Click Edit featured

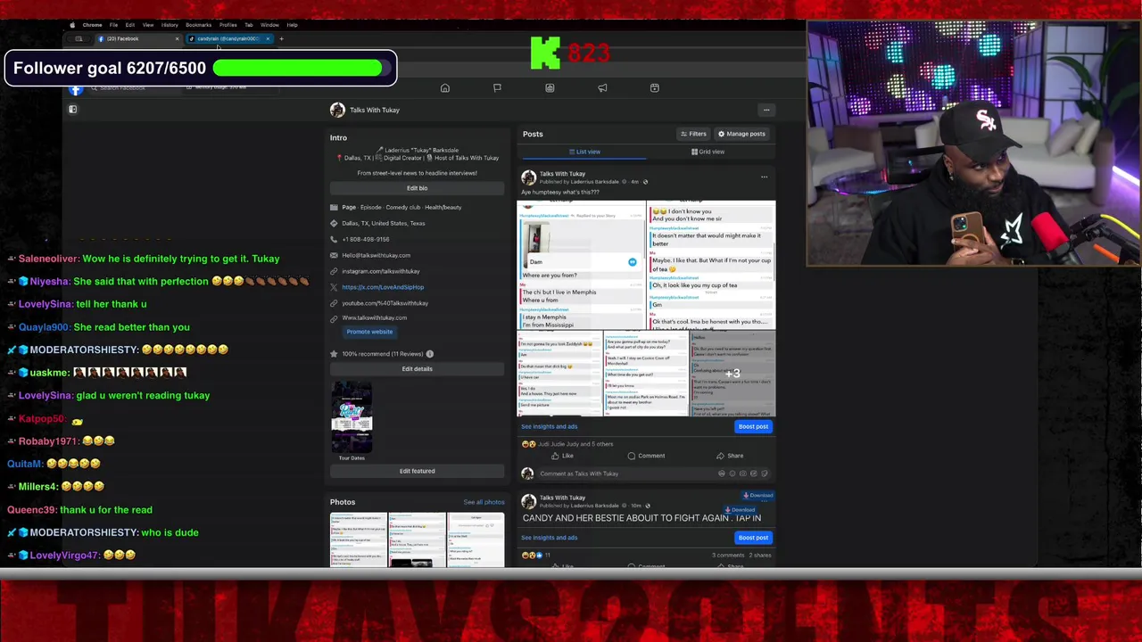coord(417,471)
